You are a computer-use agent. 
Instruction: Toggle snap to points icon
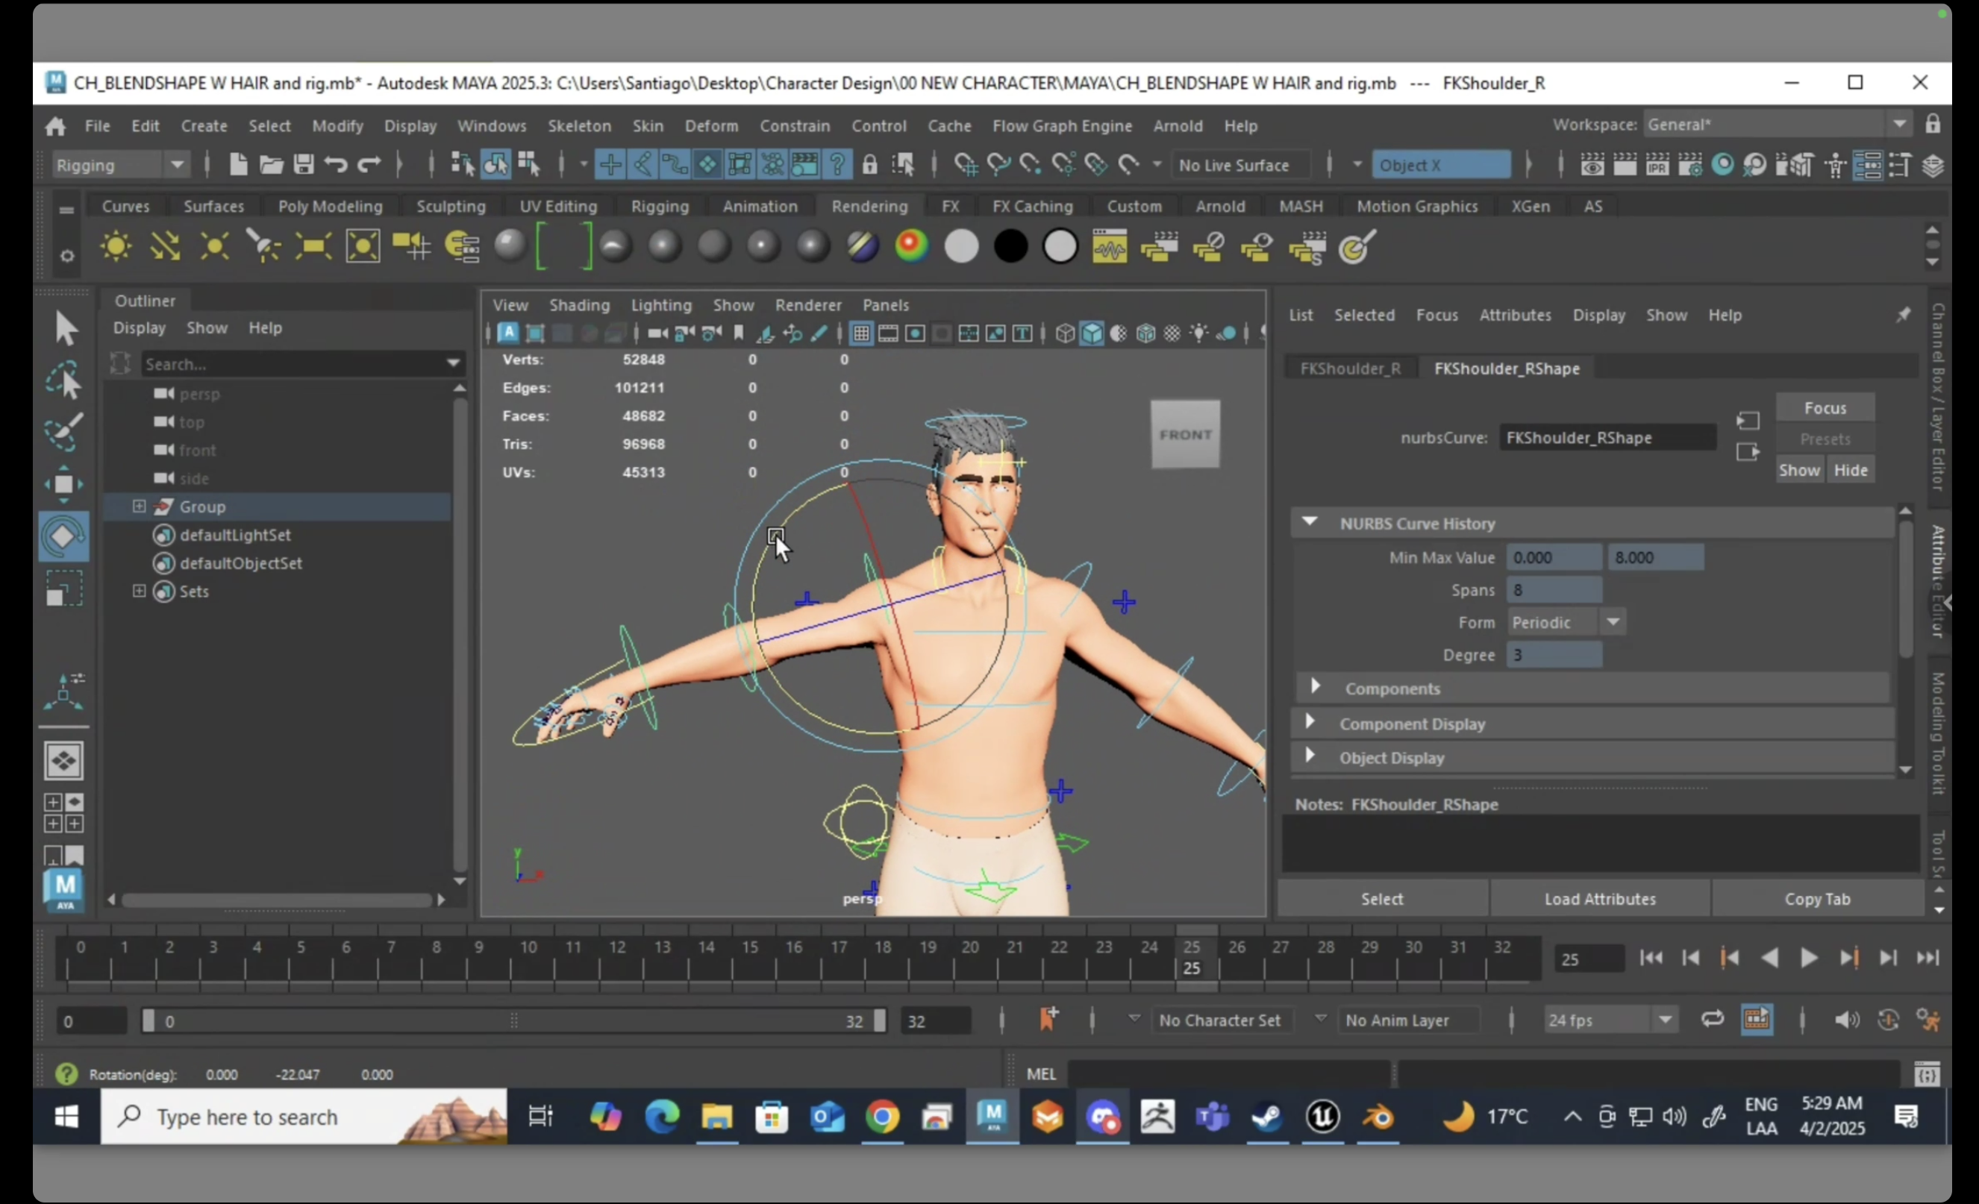click(1031, 166)
